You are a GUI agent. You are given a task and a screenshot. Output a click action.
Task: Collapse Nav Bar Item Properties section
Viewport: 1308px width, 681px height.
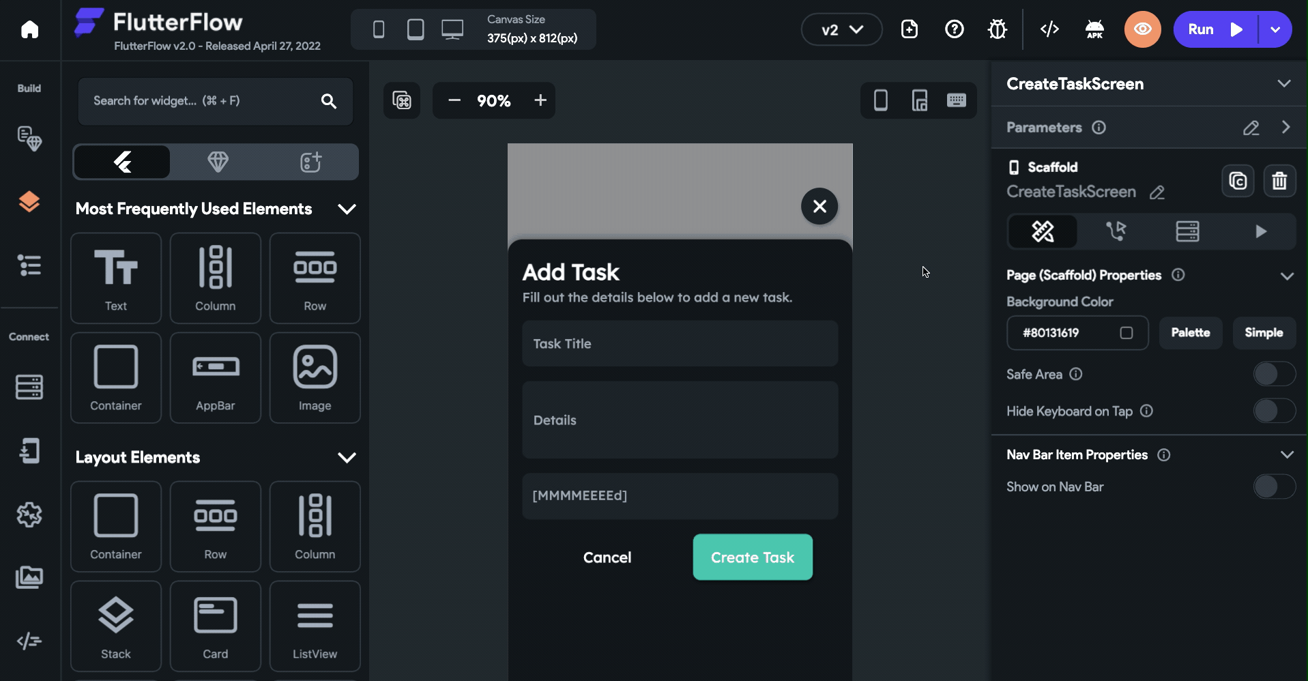[x=1287, y=454]
